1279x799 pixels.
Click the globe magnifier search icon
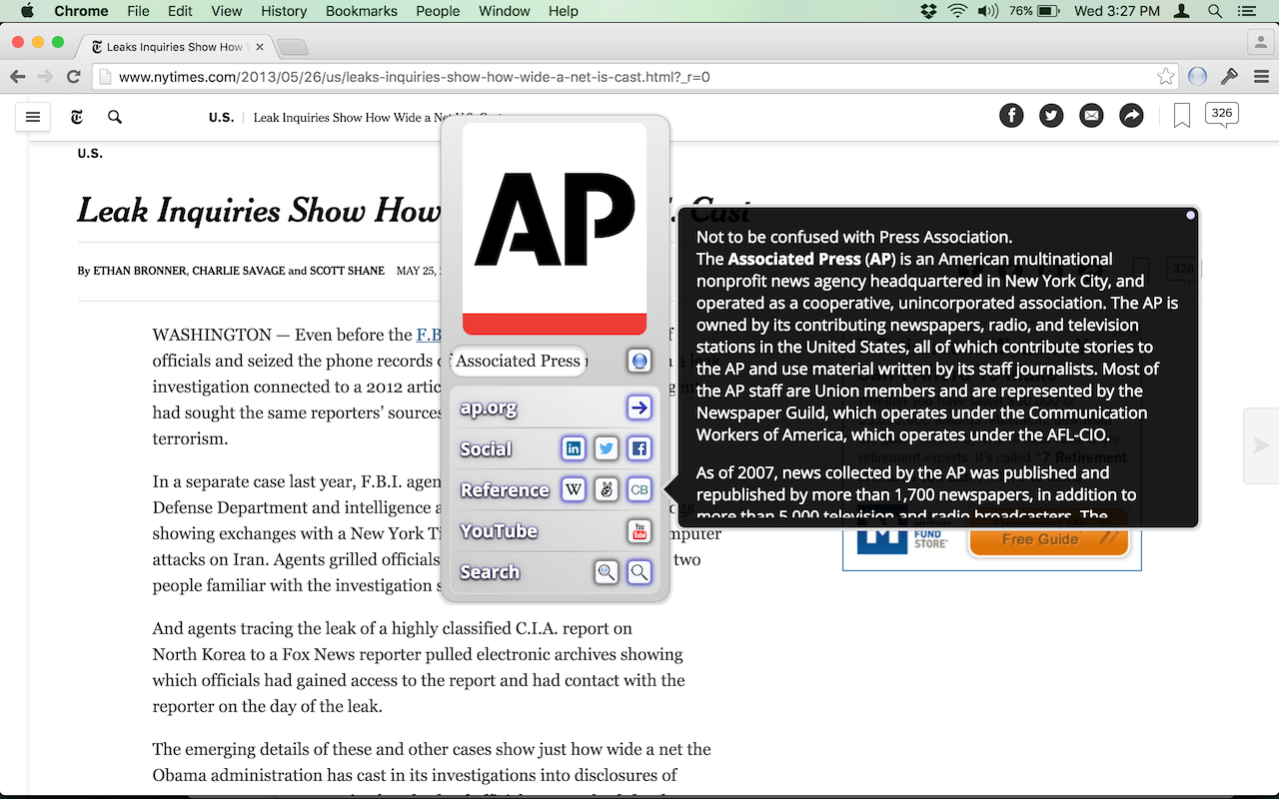tap(607, 572)
